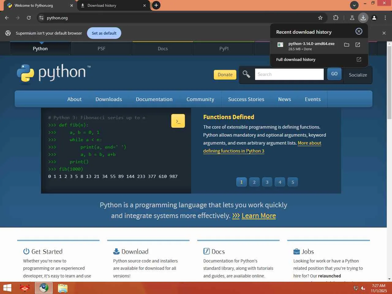392x294 pixels.
Task: Click the magnifying glass search icon
Action: [247, 74]
